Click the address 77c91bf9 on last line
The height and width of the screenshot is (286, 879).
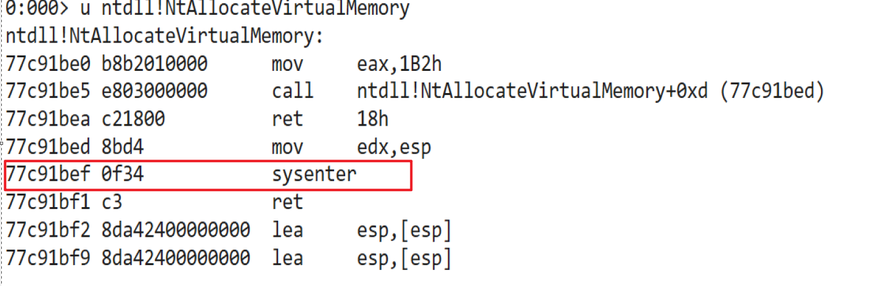47,258
